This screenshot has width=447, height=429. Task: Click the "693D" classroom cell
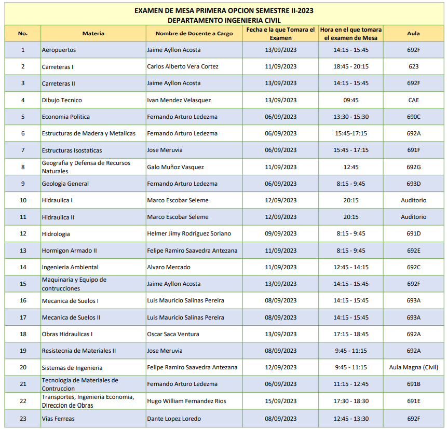[x=413, y=184]
